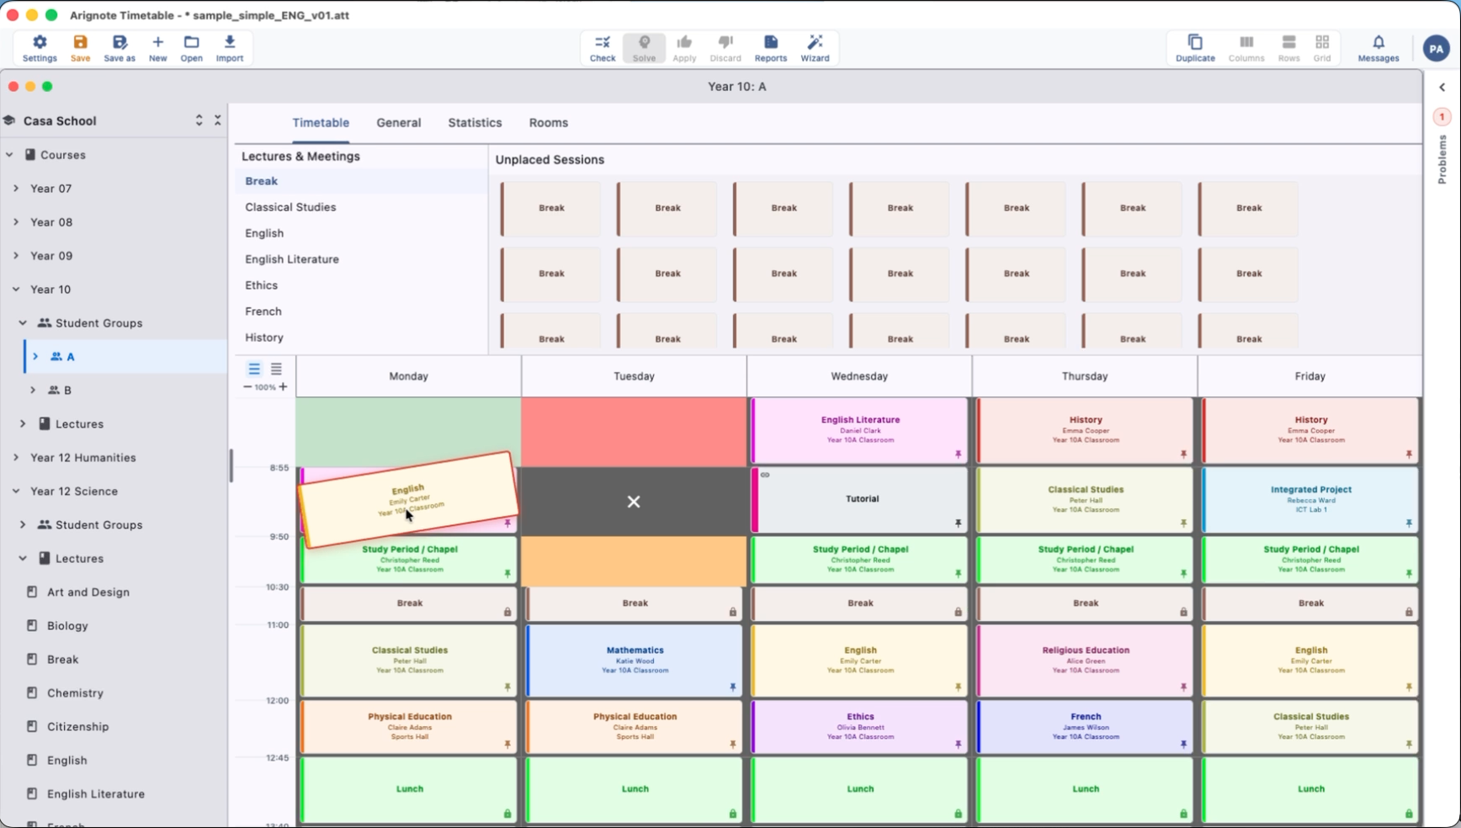Select Art and Design lecture in sidebar
Image resolution: width=1461 pixels, height=828 pixels.
click(x=88, y=592)
